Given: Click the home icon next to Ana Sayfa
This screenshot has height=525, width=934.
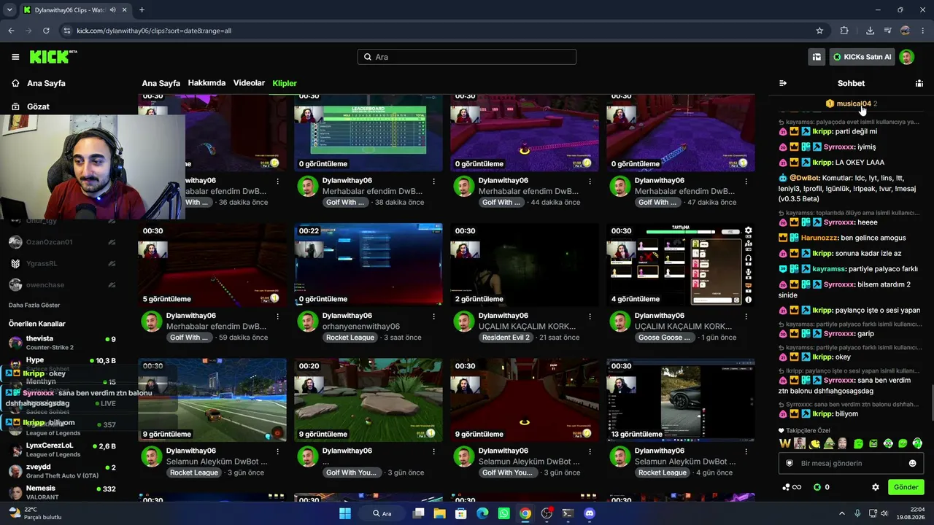Looking at the screenshot, I should (x=15, y=83).
